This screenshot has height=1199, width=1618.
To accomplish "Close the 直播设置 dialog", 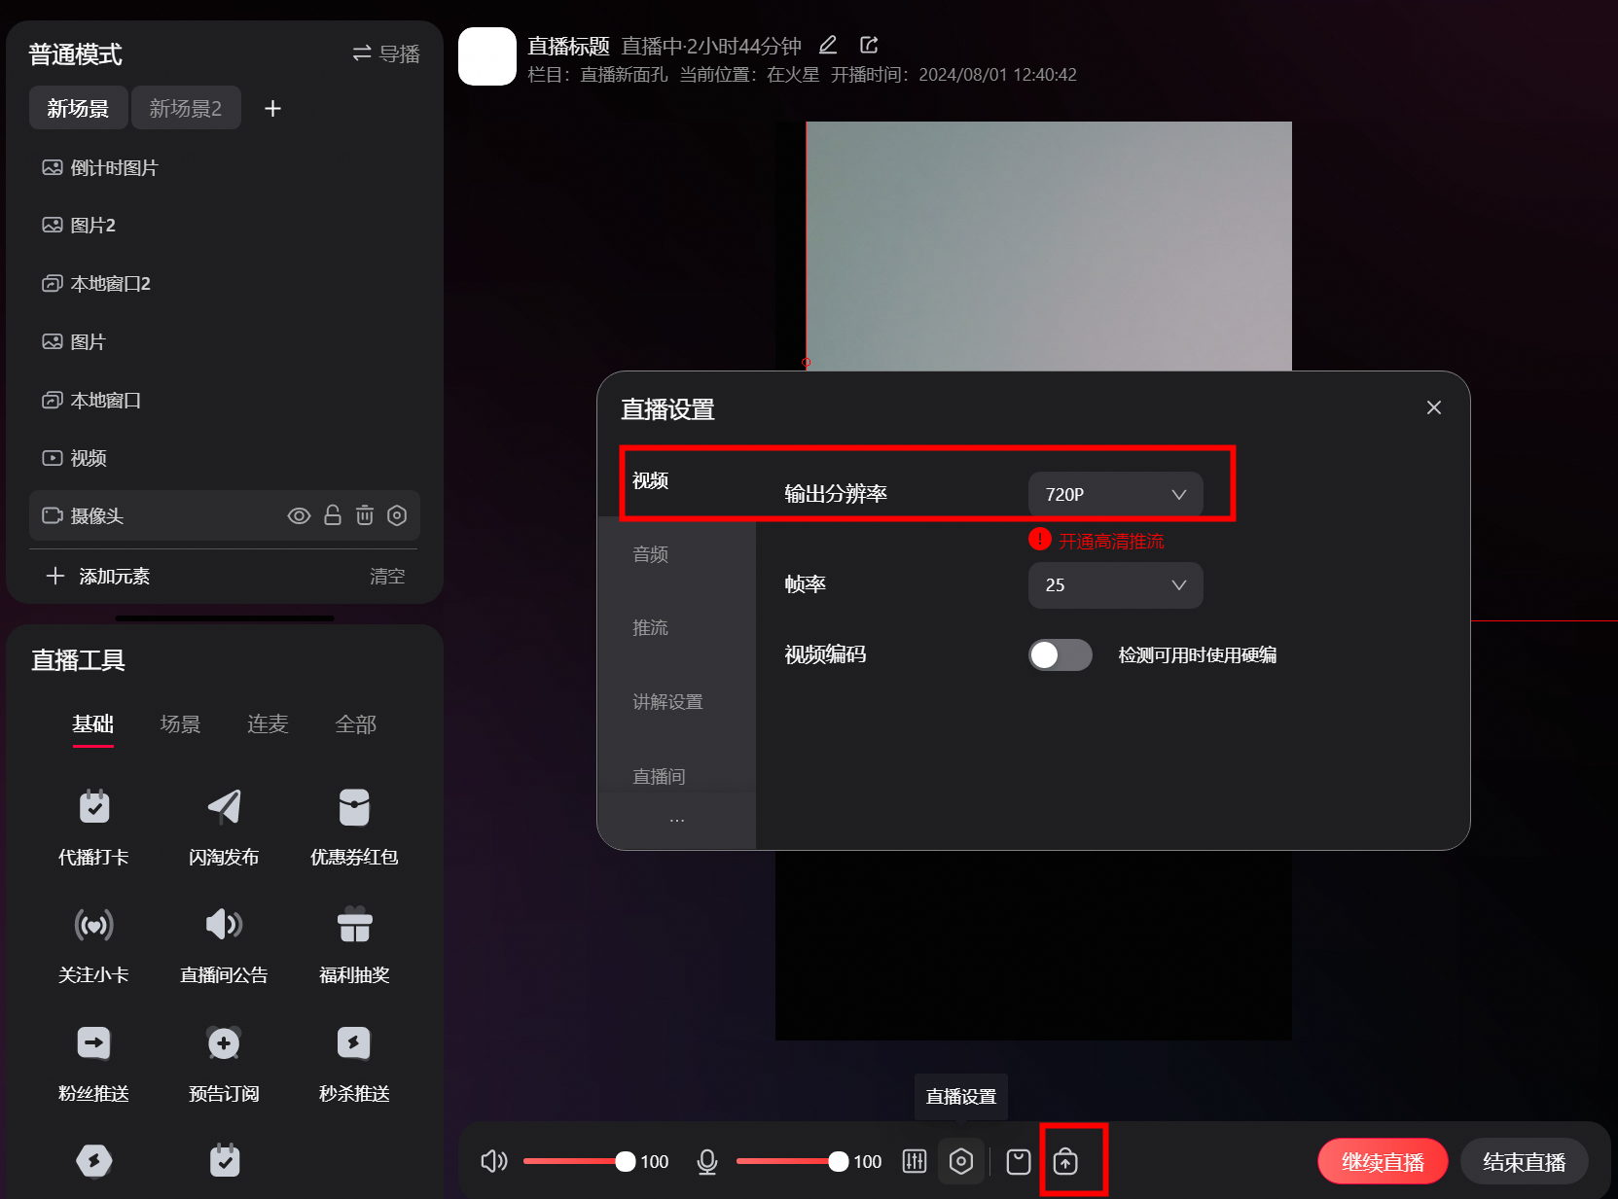I will point(1434,407).
